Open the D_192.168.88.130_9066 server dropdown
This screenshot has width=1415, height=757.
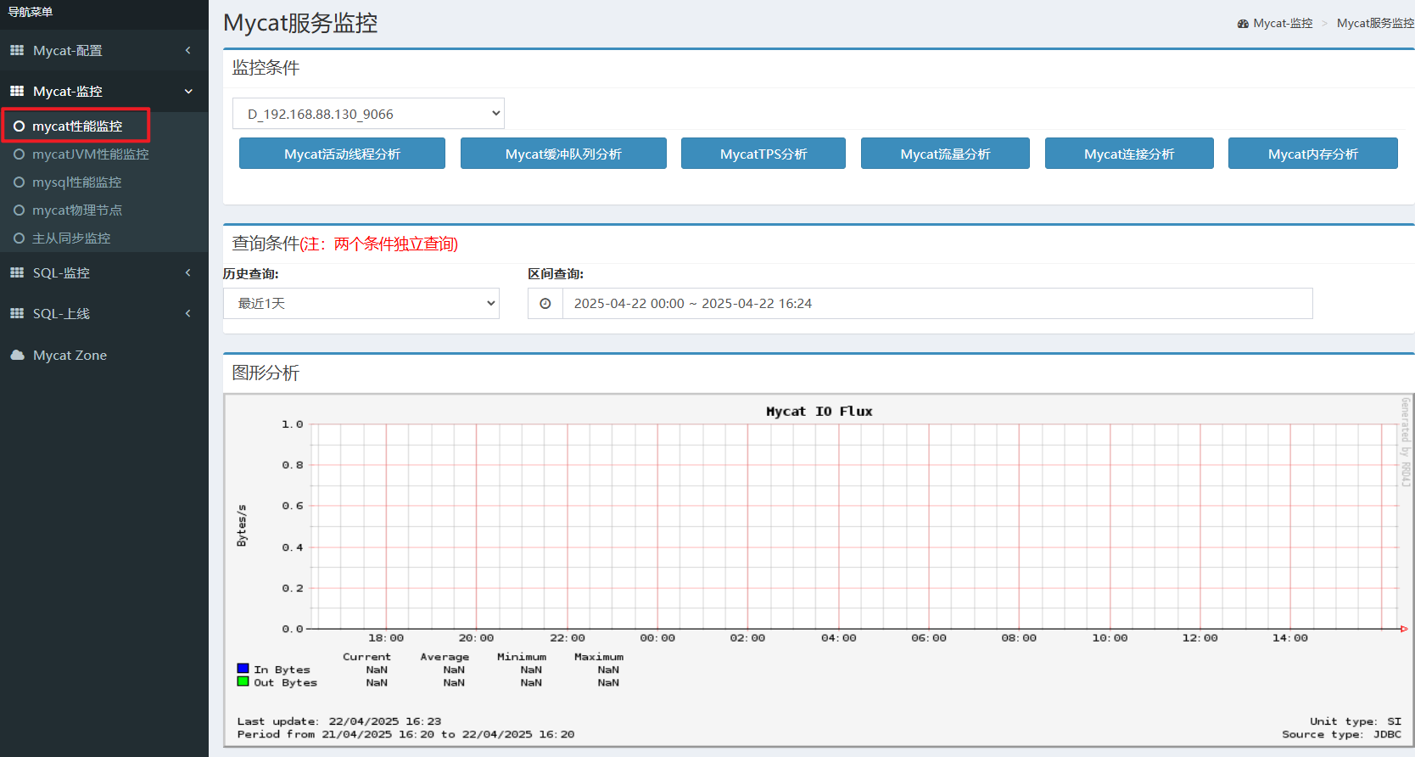[368, 114]
